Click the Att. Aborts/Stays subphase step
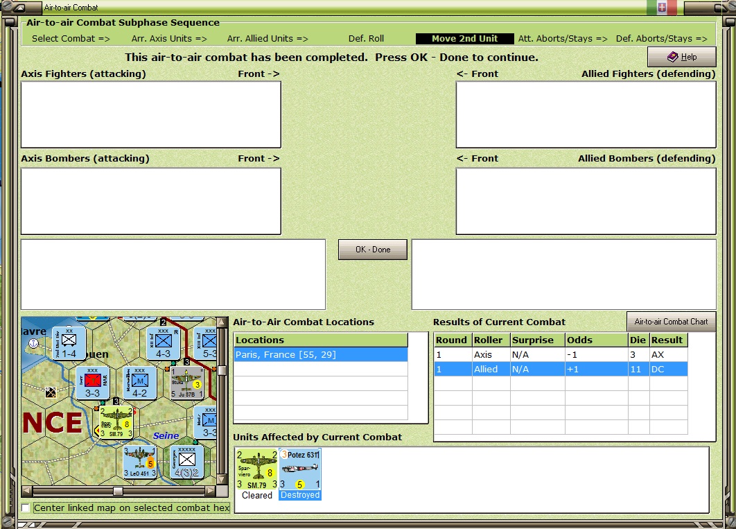This screenshot has height=529, width=736. [563, 39]
